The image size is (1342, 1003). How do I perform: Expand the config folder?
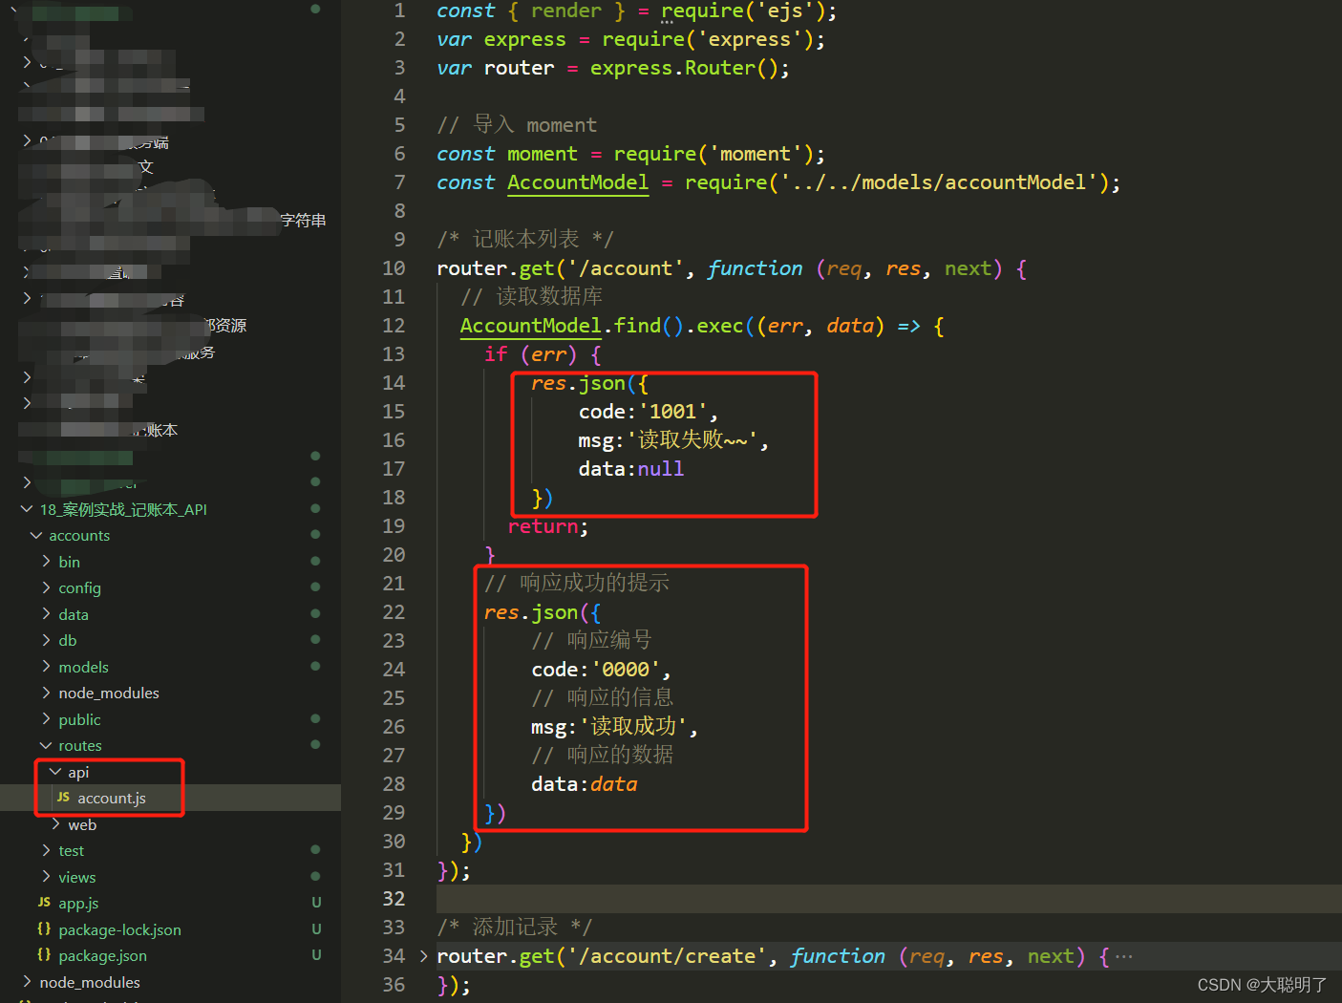pos(46,587)
